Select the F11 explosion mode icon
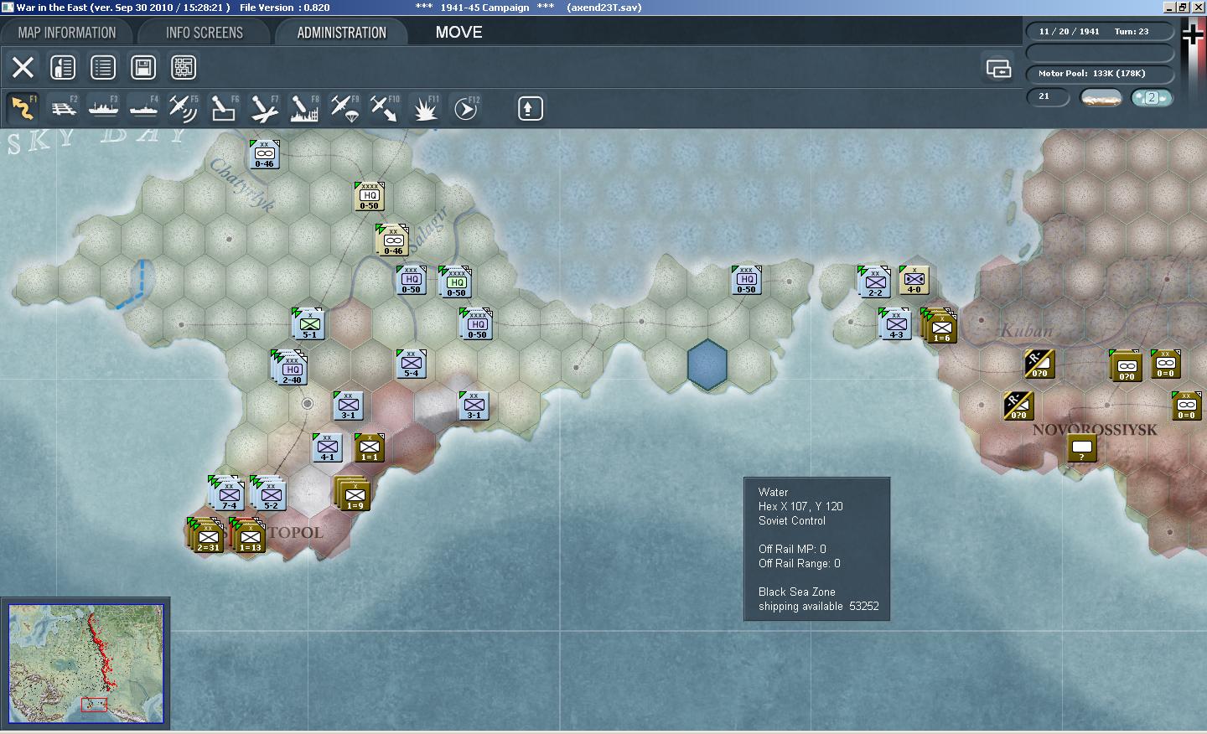Viewport: 1207px width, 734px height. (425, 108)
